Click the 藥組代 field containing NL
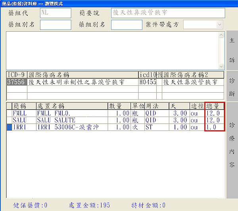This screenshot has height=211, width=238. (x=56, y=13)
